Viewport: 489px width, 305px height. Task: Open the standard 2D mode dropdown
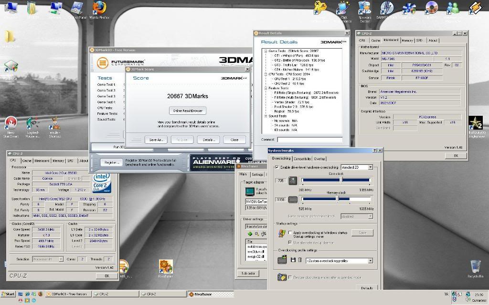coord(370,167)
